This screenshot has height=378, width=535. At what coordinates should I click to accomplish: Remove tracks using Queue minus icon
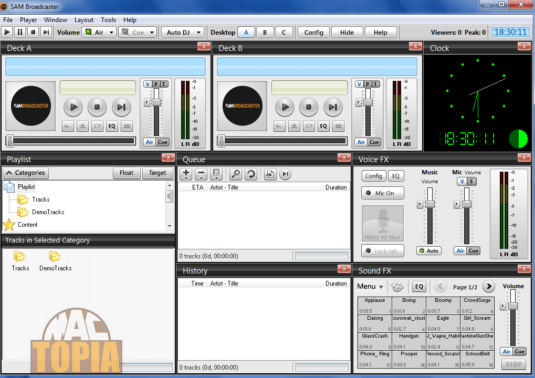point(201,174)
